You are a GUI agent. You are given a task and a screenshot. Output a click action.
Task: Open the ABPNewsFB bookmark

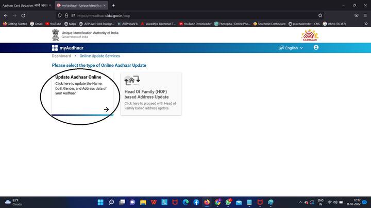(x=128, y=24)
